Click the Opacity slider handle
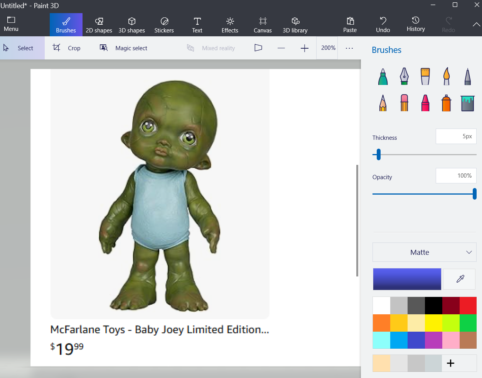This screenshot has width=482, height=378. click(475, 194)
